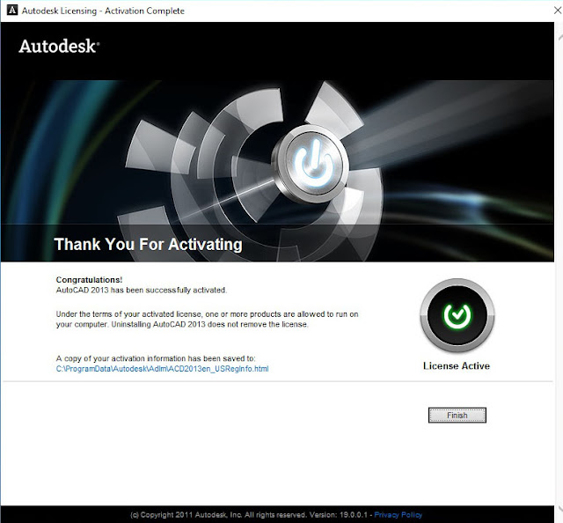This screenshot has width=563, height=523.
Task: Click the Autodesk logo in the banner
Action: tap(59, 46)
